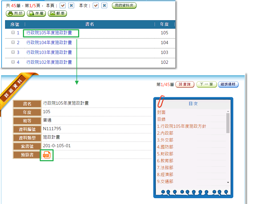273x204 pixels.
Task: Go to next record with 下一筆
Action: [206, 84]
